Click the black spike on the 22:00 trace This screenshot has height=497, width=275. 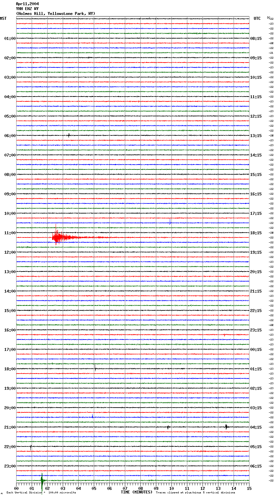tap(31, 447)
